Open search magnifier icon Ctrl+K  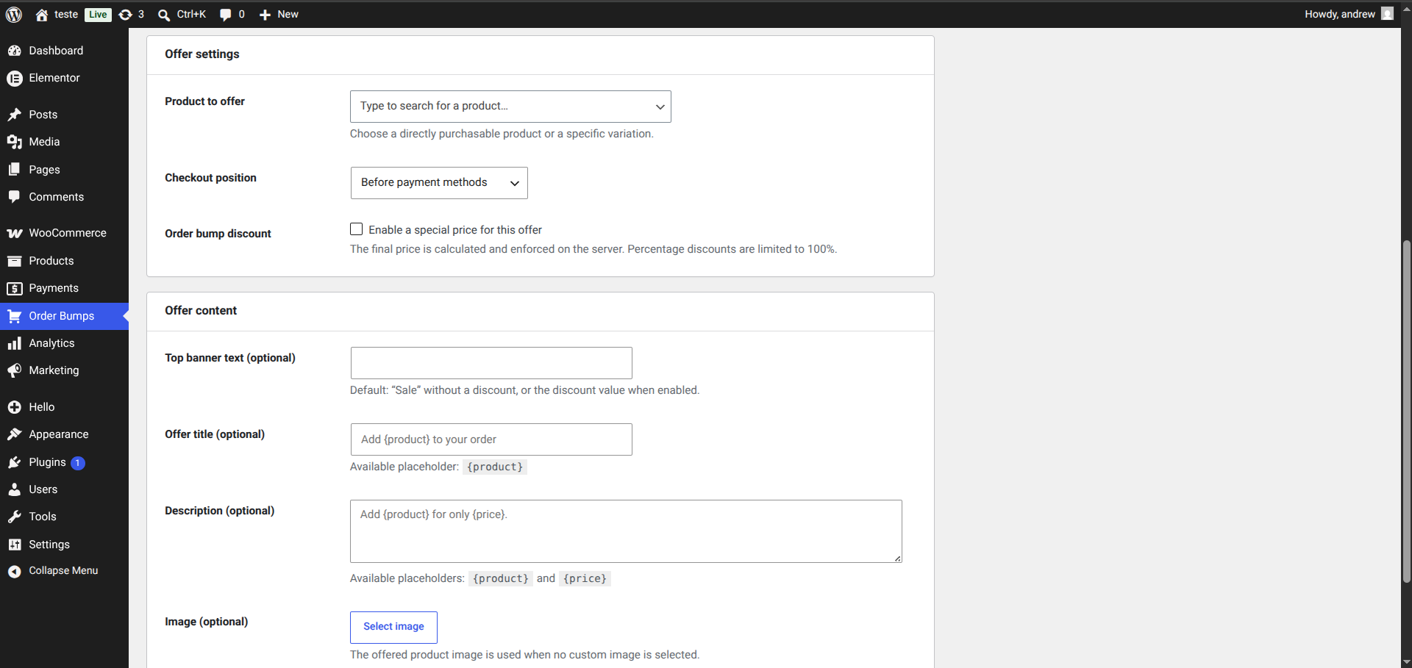coord(164,15)
